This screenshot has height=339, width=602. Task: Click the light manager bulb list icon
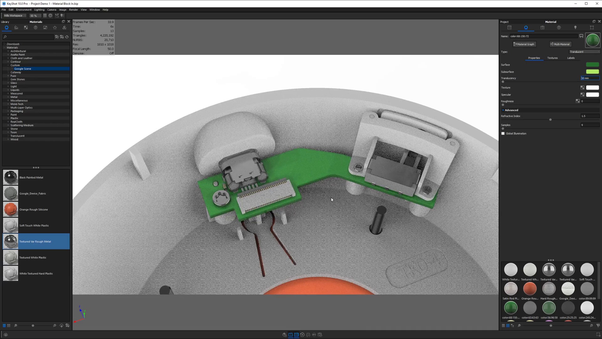pyautogui.click(x=63, y=15)
